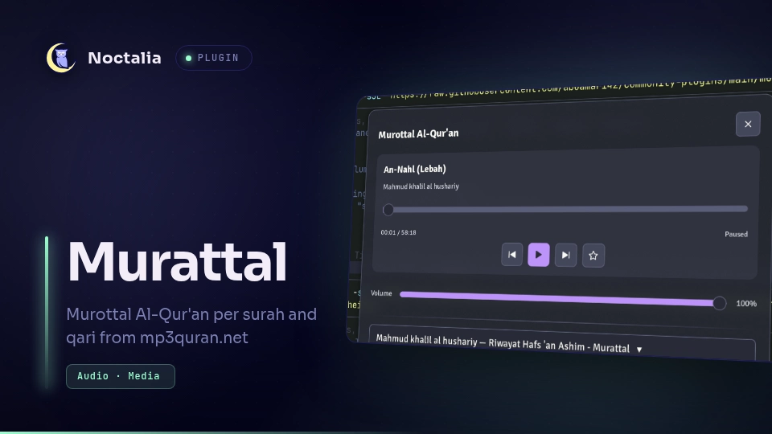Image resolution: width=772 pixels, height=434 pixels.
Task: Click the Noctalia brand name
Action: pos(125,58)
